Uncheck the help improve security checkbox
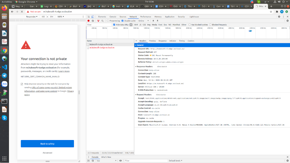 pos(22,84)
